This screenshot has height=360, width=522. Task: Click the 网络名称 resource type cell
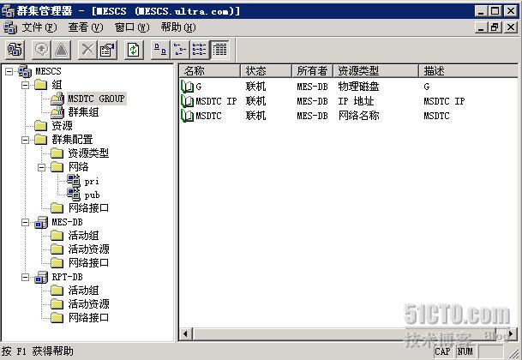coord(358,116)
